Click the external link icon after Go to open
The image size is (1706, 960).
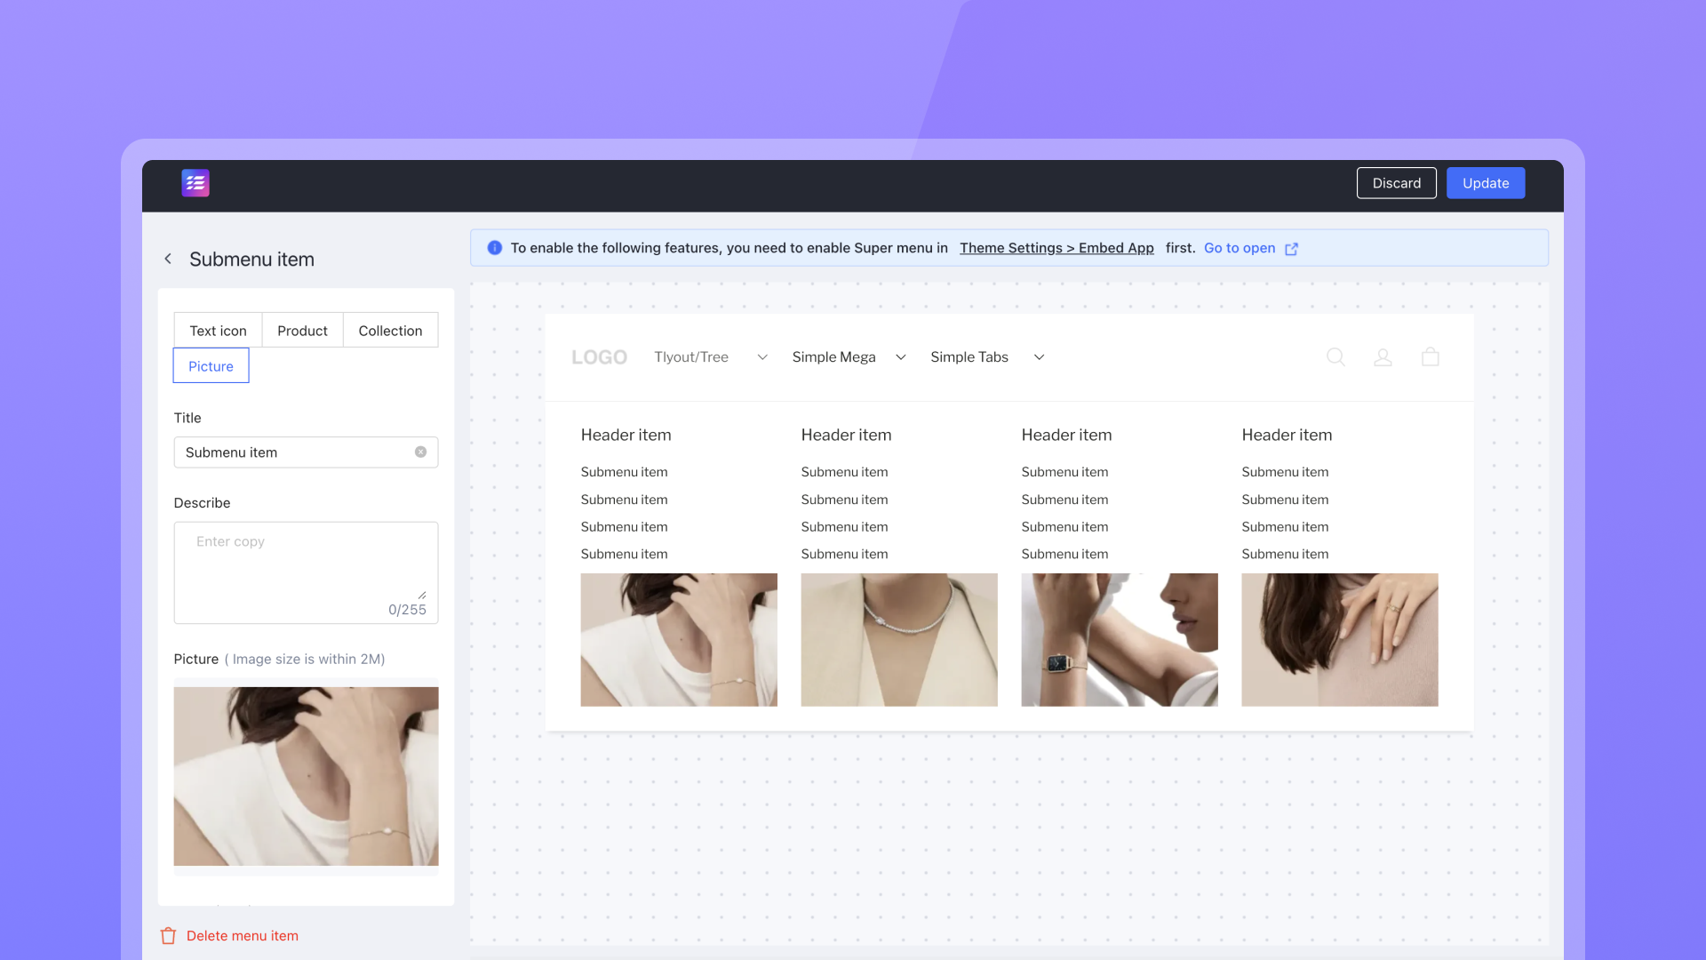click(x=1292, y=249)
